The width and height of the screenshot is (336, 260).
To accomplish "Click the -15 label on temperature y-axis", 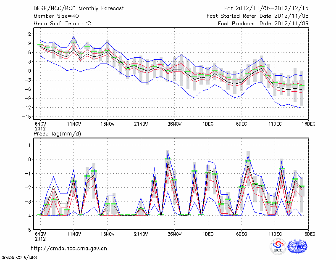I will coord(28,117).
